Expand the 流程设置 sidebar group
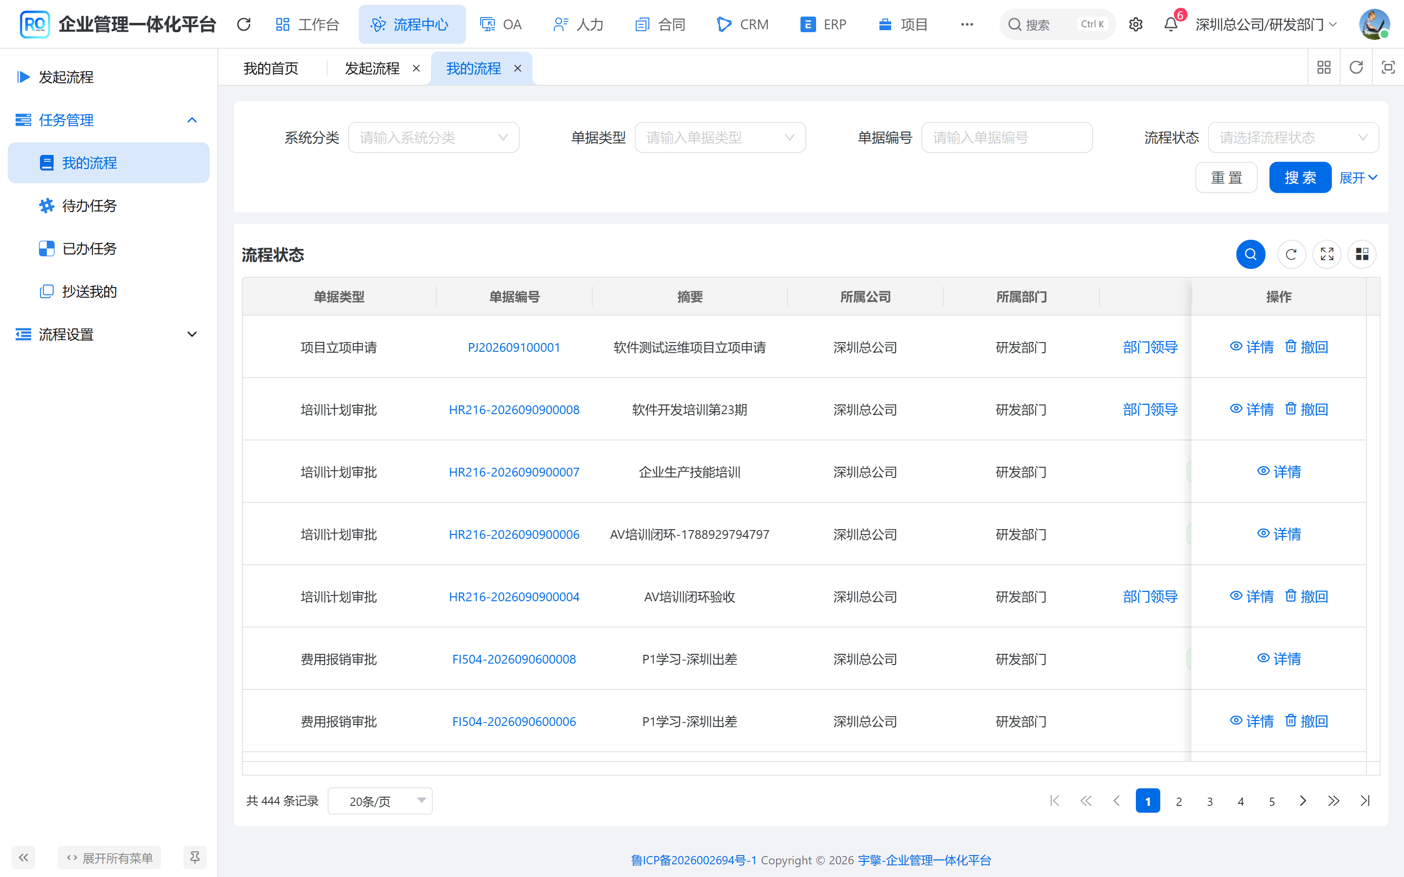Screen dimensions: 1404x877 109,335
